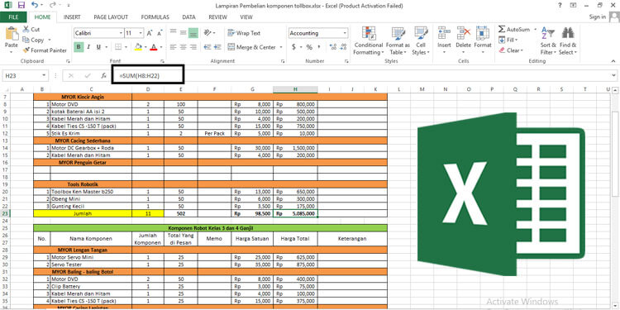Select the yellow Jumlah cell
The image size is (620, 310).
click(x=83, y=213)
